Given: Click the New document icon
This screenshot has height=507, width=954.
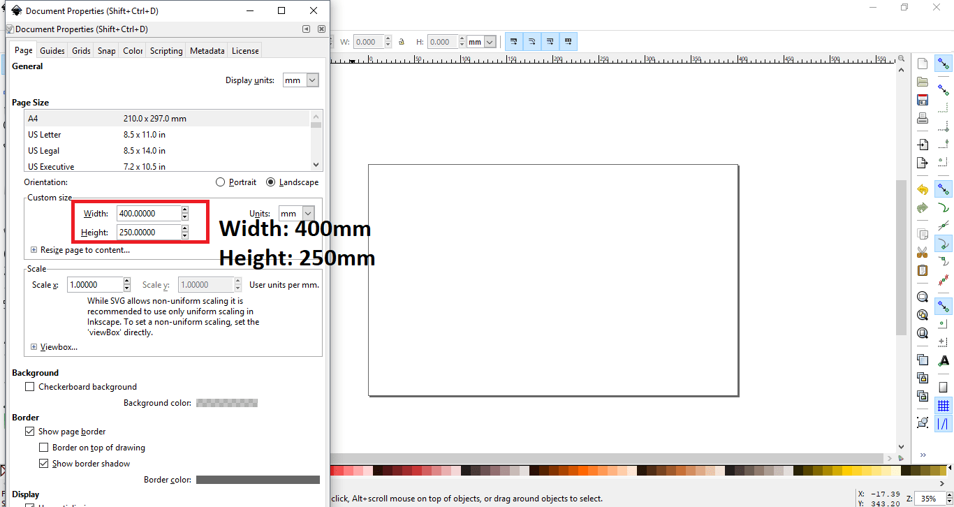Looking at the screenshot, I should point(923,64).
